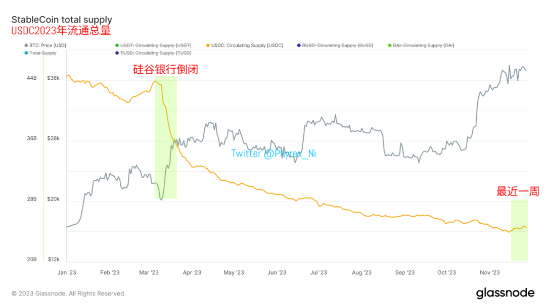This screenshot has width=546, height=307.
Task: Select the Feb '23 x-axis label
Action: [110, 272]
